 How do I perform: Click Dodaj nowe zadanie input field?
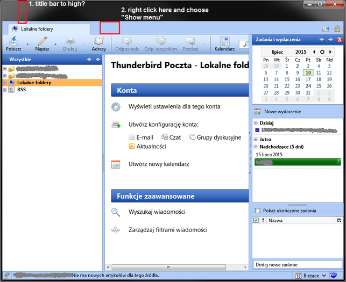pos(298,265)
